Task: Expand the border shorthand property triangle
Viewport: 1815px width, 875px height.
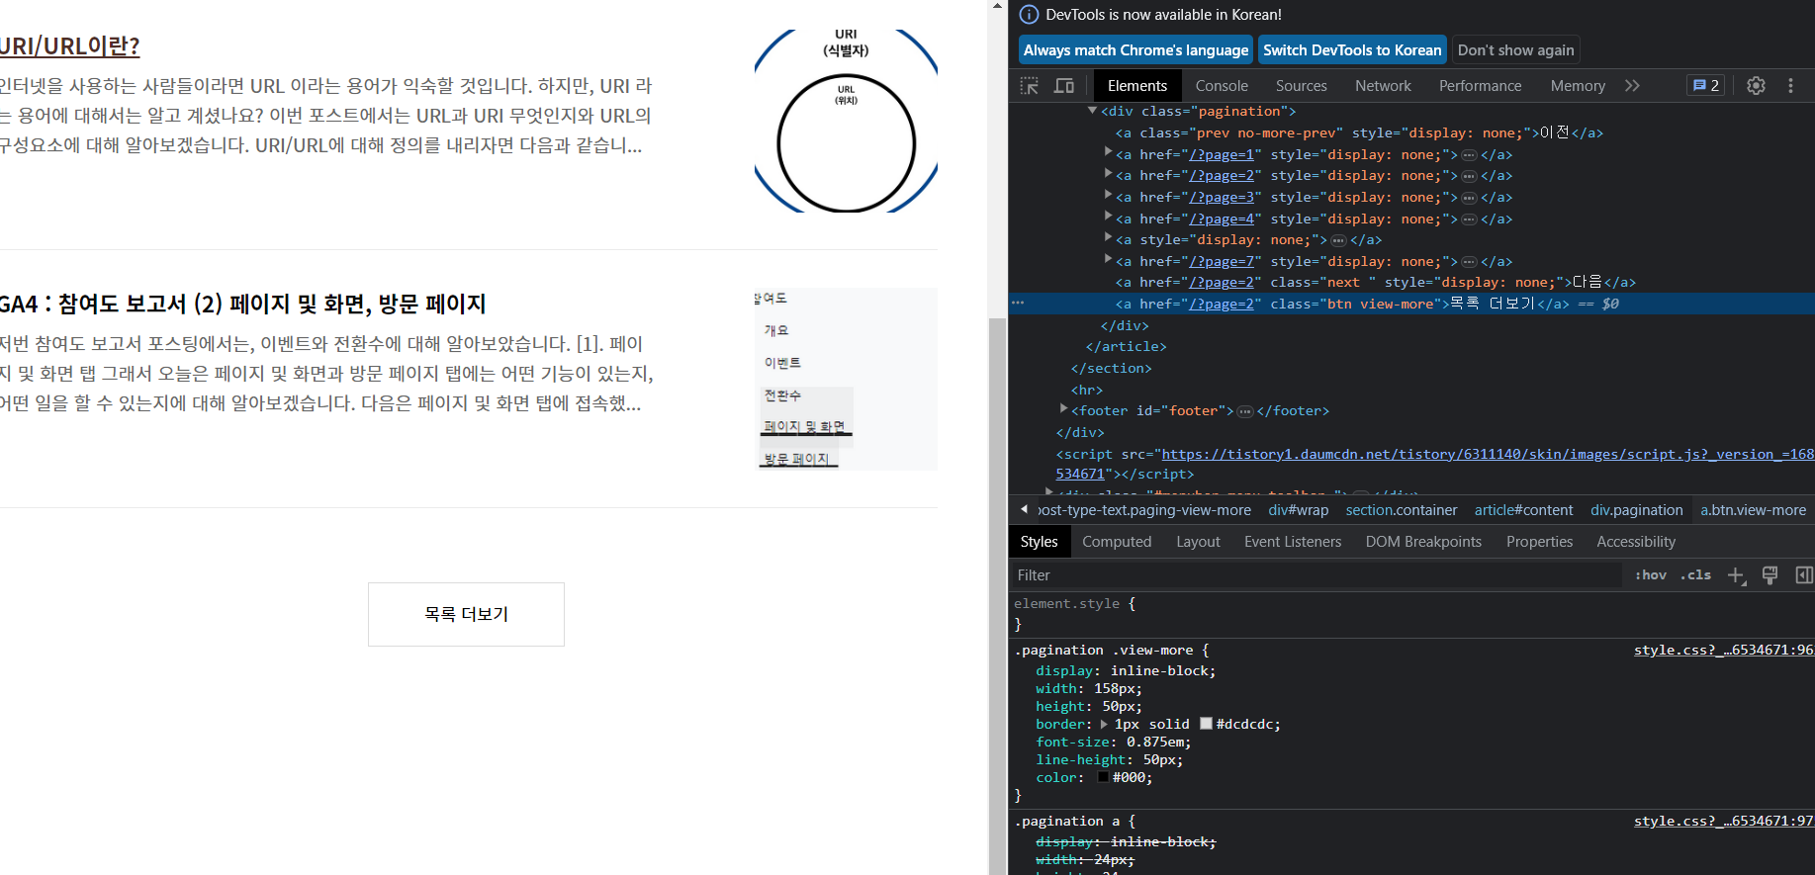Action: (1104, 725)
